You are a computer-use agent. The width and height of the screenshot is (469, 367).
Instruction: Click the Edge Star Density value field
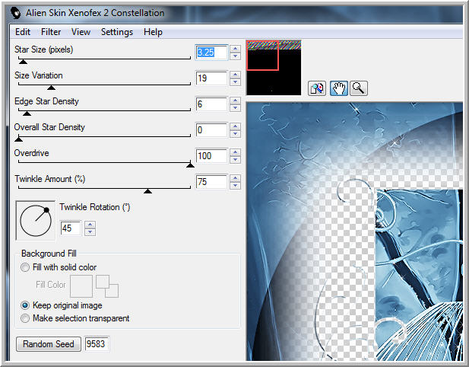point(211,104)
